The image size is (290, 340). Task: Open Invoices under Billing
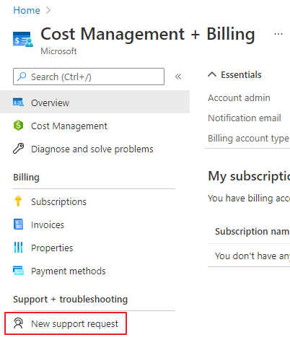coord(48,225)
